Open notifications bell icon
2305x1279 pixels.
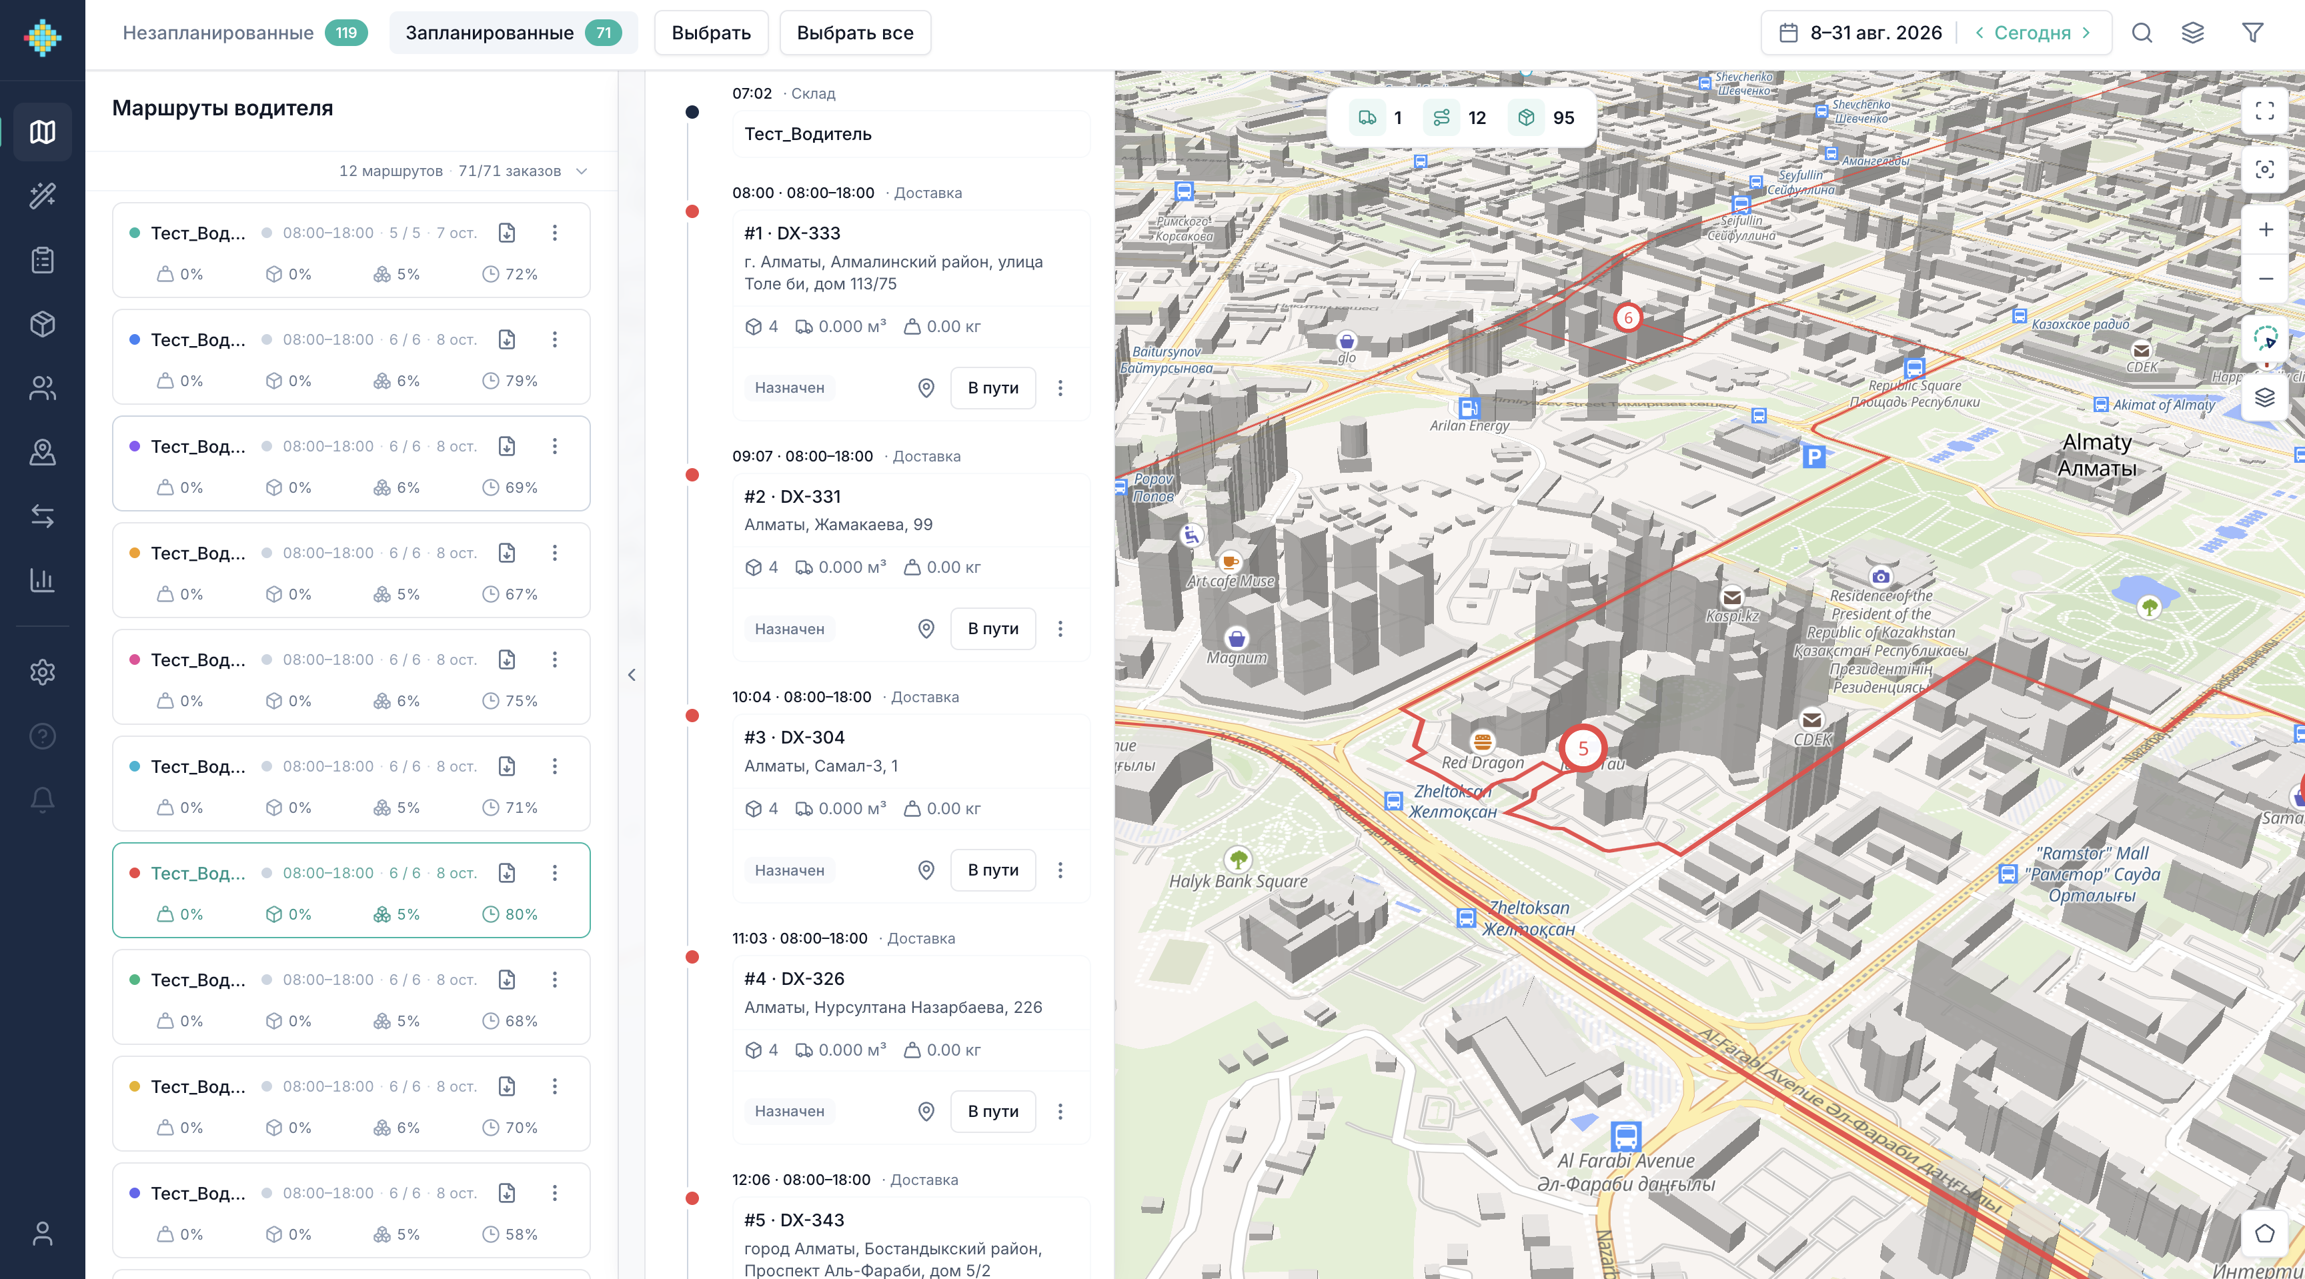tap(42, 800)
